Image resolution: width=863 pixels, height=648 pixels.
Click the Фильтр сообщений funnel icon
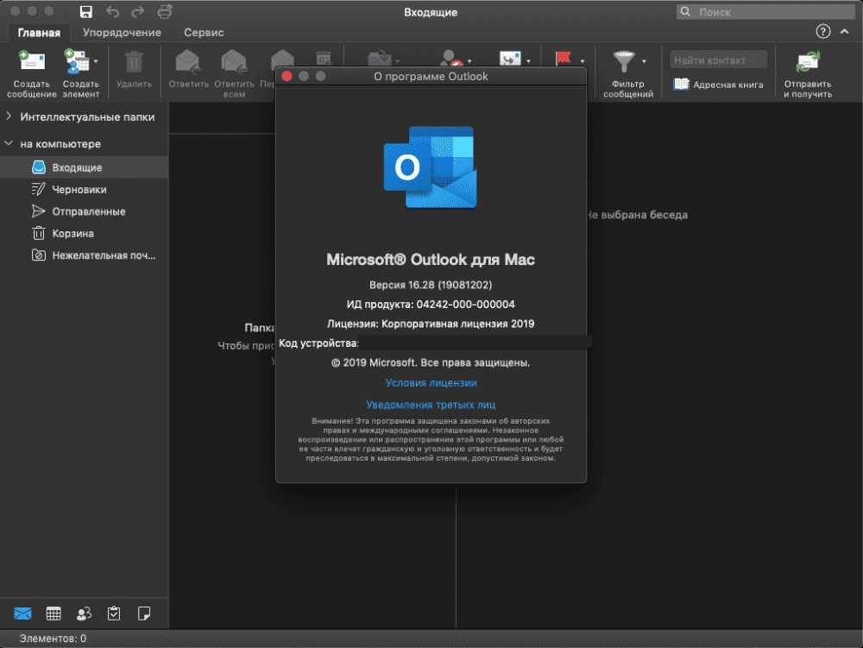point(624,61)
